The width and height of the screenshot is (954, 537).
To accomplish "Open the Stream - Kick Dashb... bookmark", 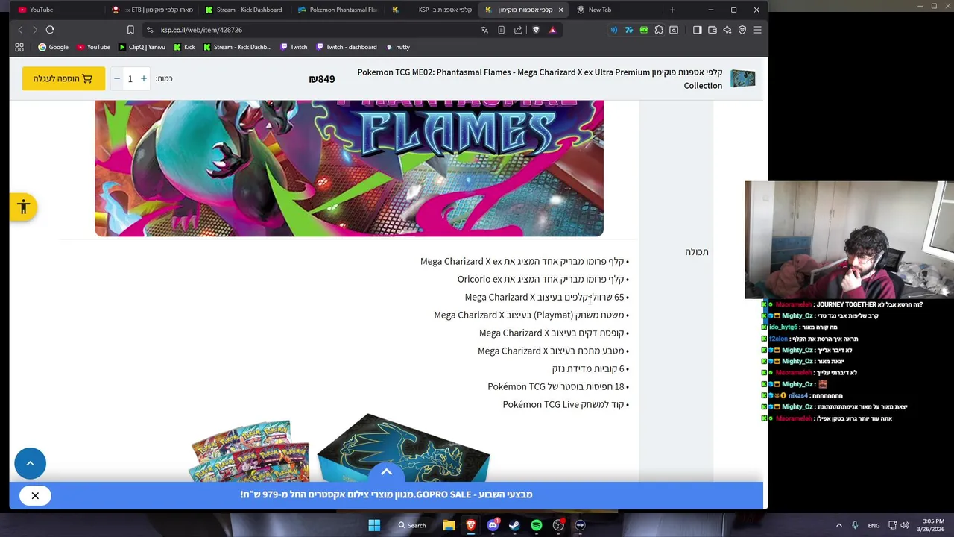I will point(237,47).
